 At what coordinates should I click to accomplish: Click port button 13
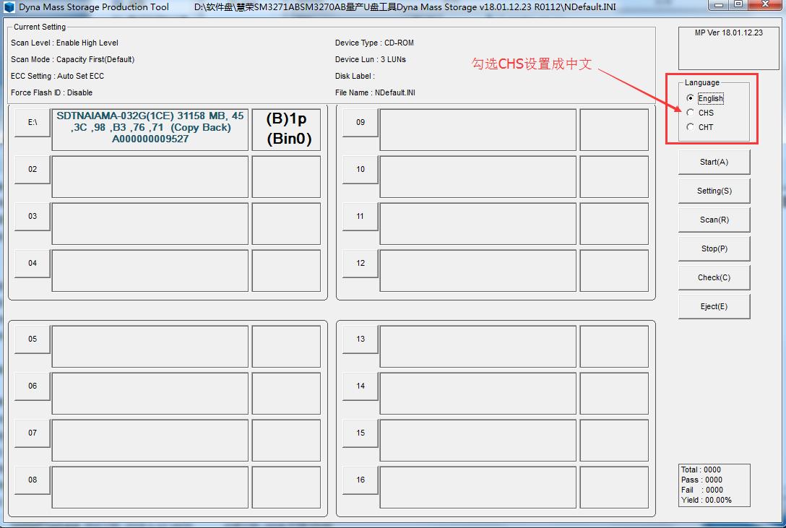(360, 339)
